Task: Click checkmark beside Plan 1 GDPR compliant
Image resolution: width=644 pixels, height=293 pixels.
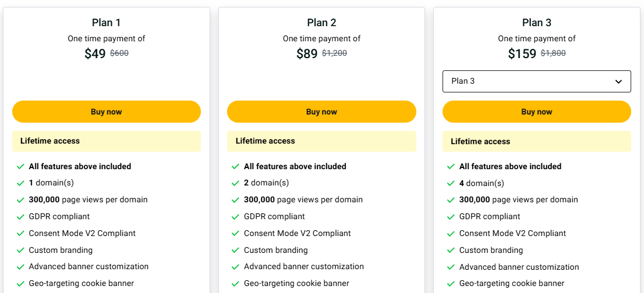Action: pos(21,217)
